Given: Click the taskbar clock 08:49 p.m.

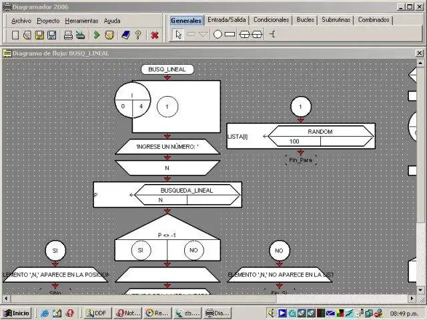Looking at the screenshot, I should [404, 313].
